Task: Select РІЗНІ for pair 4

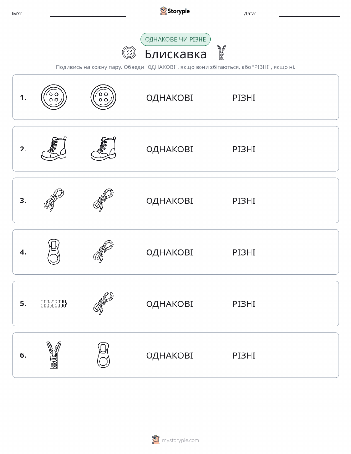Action: pyautogui.click(x=244, y=252)
